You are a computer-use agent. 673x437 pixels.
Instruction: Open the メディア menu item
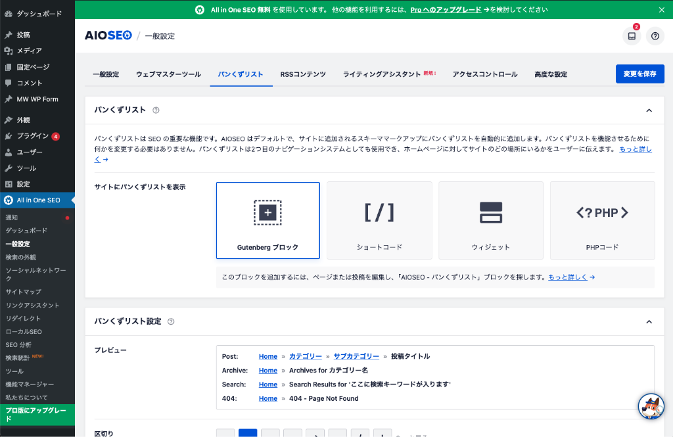click(x=37, y=51)
